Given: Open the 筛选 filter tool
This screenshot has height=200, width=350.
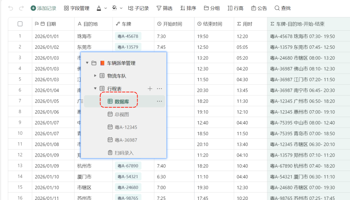Looking at the screenshot, I should pos(164,8).
